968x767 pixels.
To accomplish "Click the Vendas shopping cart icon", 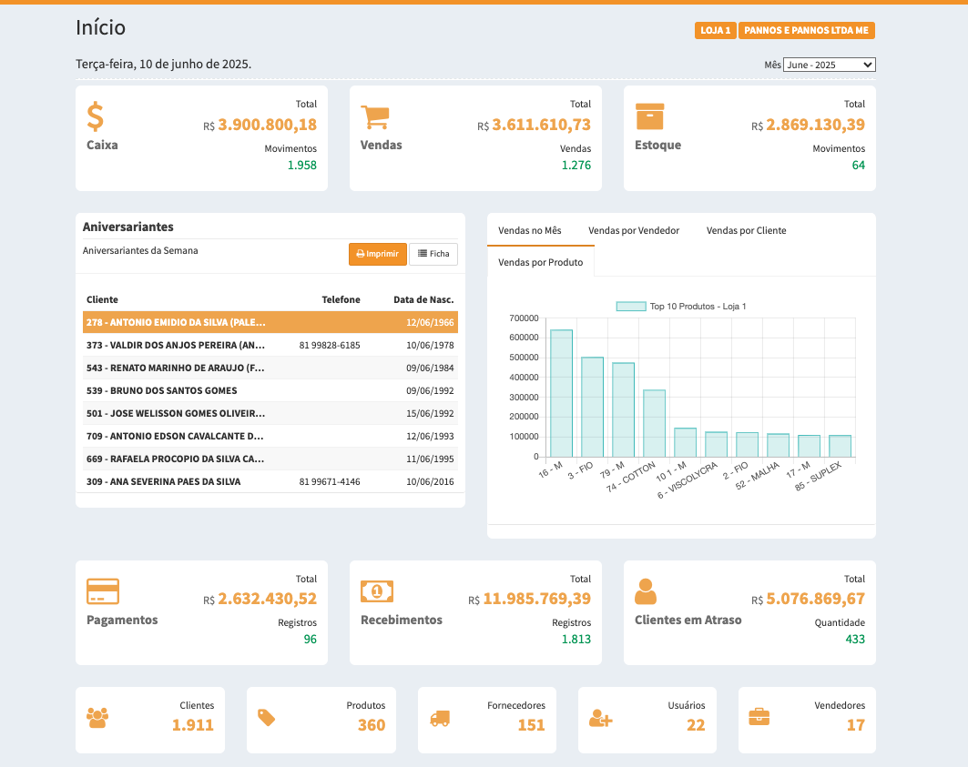I will click(x=375, y=117).
